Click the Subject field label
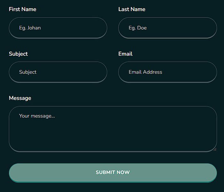 (x=18, y=54)
